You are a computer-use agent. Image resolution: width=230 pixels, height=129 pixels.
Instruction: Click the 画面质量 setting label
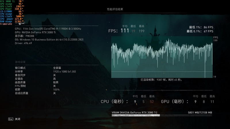[20, 82]
